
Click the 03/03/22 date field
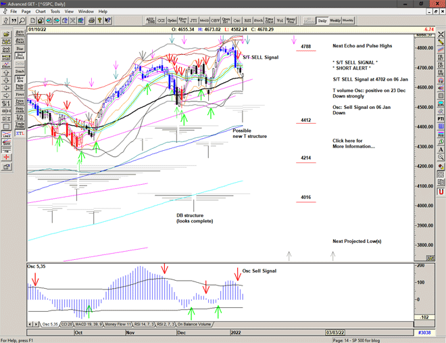pyautogui.click(x=337, y=333)
